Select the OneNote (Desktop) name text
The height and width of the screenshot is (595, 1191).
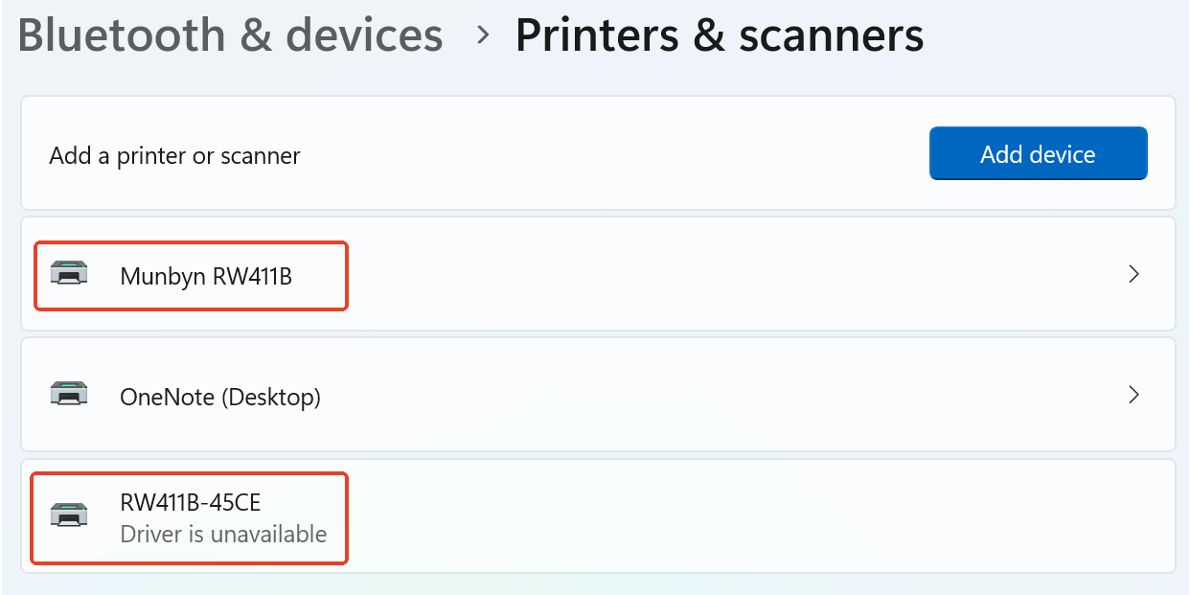point(220,397)
